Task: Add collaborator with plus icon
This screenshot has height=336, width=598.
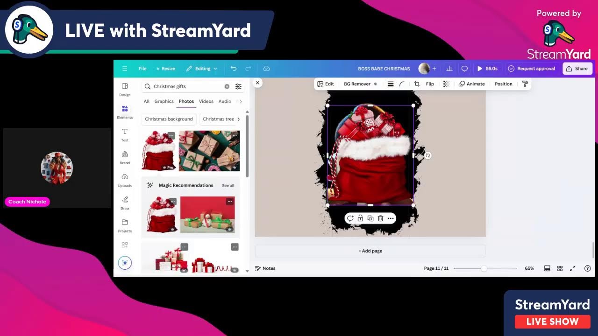Action: pos(434,69)
